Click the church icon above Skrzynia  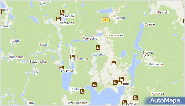(x=62, y=68)
